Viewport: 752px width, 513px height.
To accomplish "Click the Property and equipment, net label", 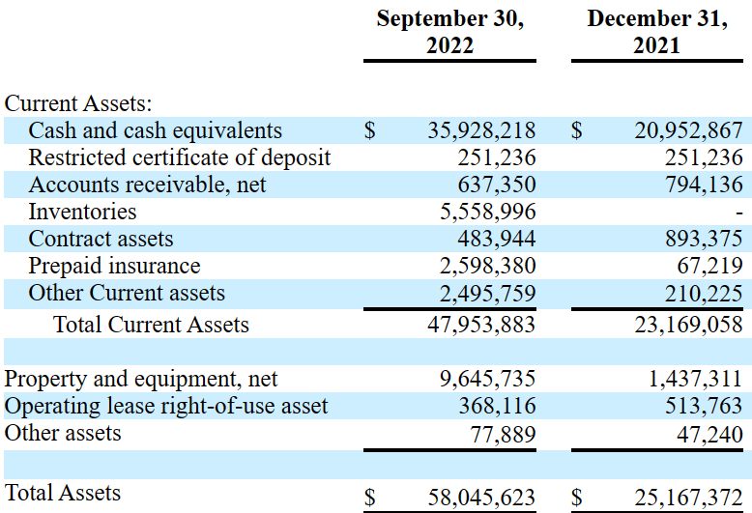I will coord(141,380).
